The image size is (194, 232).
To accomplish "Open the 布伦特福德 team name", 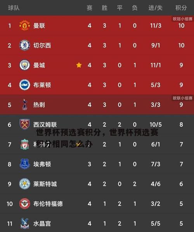I will [x=48, y=204].
